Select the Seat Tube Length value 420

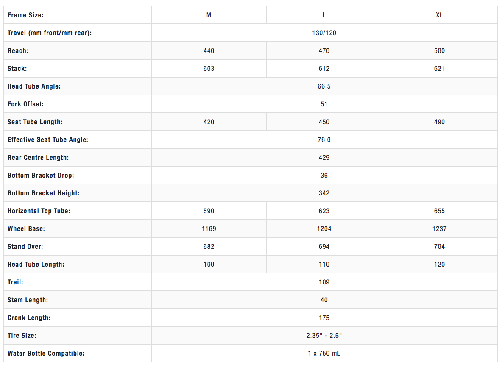point(209,122)
